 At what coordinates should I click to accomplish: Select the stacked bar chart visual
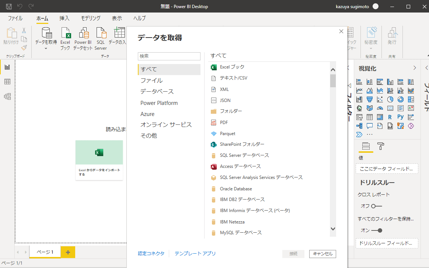[x=359, y=82]
